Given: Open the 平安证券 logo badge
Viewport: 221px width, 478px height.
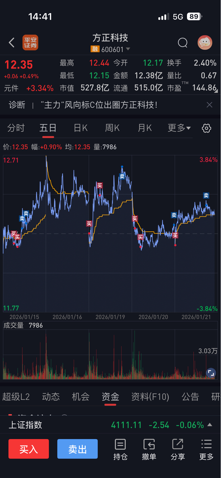Looking at the screenshot, I should pyautogui.click(x=30, y=42).
